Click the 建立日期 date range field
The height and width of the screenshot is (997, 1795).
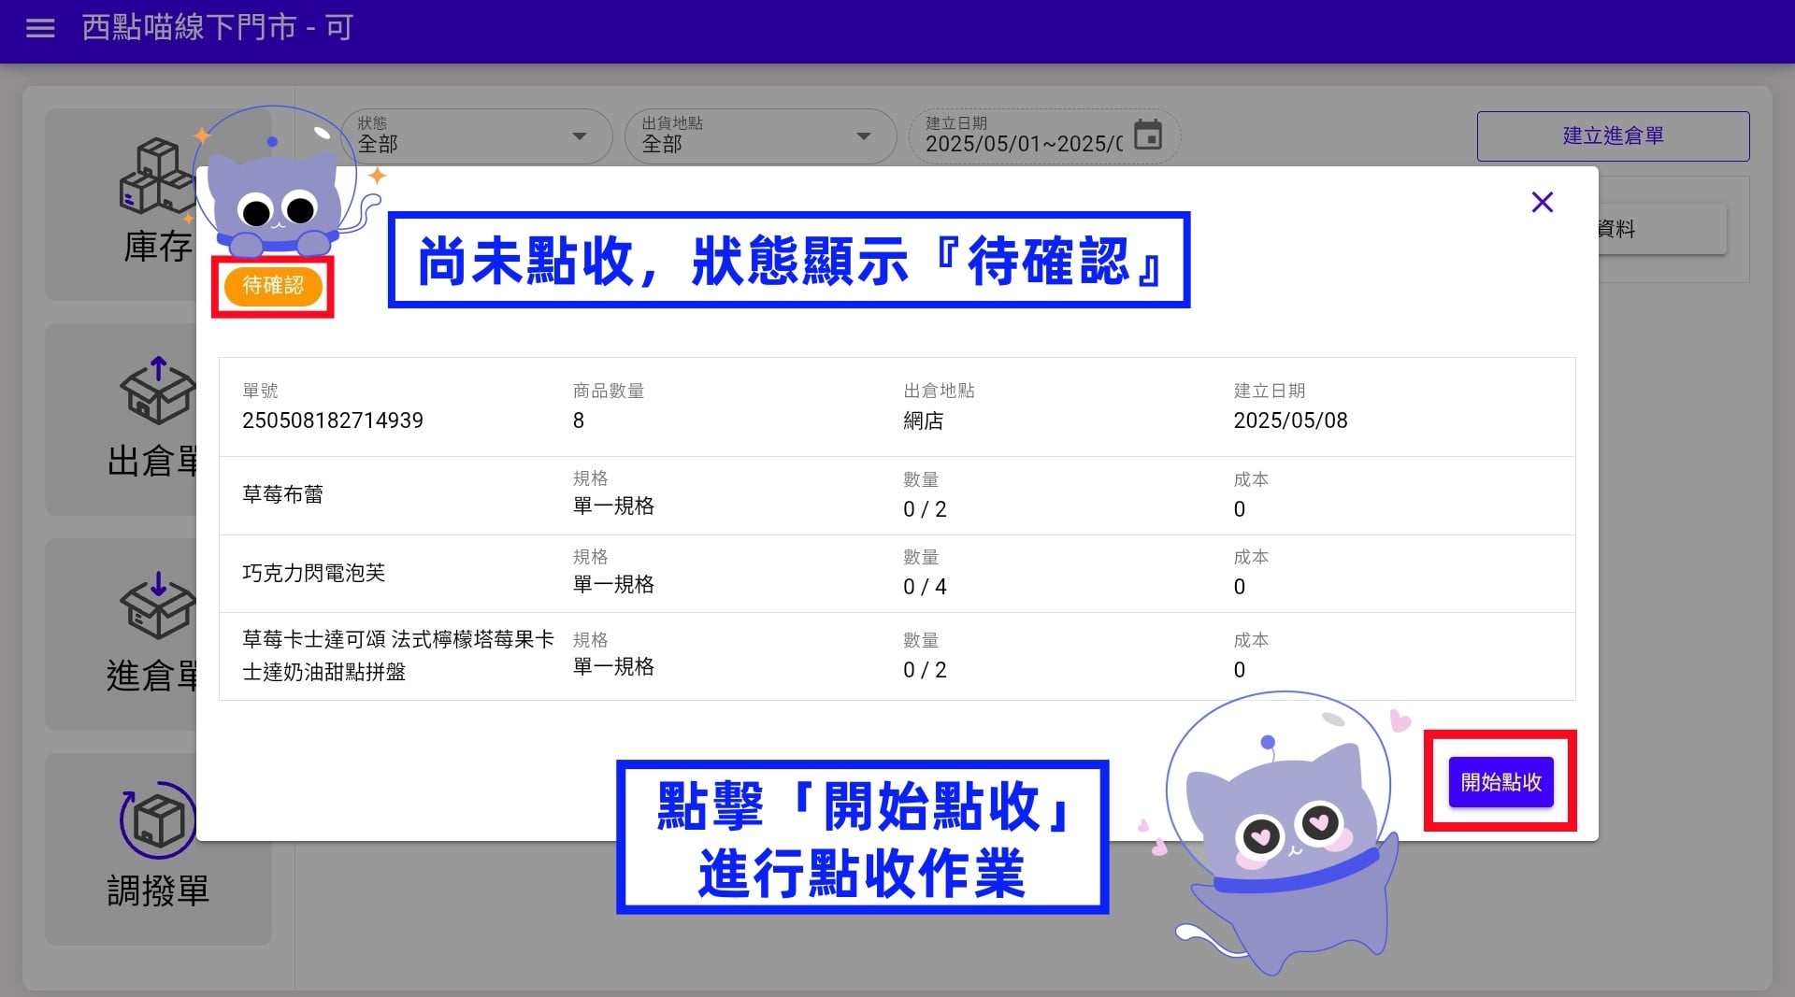point(1043,136)
